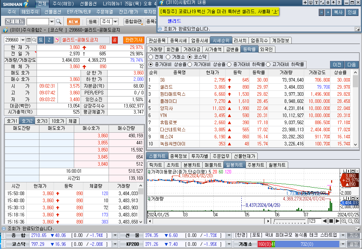Zoom out the daily chart
The image size is (362, 249).
(x=350, y=221)
